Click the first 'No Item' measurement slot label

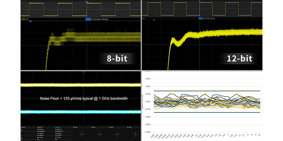pos(75,127)
